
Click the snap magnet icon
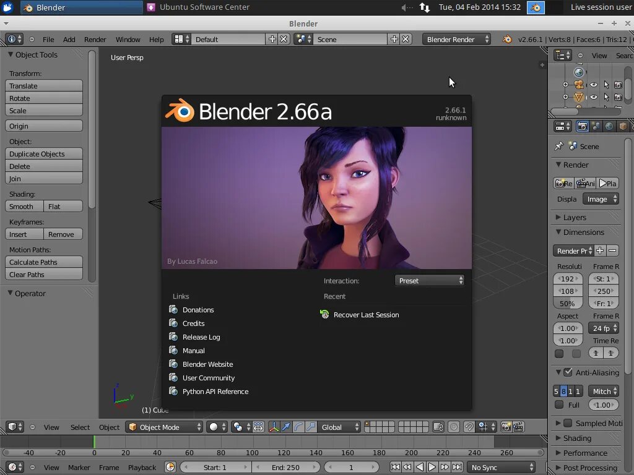469,427
